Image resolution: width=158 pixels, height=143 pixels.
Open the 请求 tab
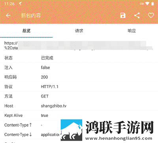click(79, 31)
